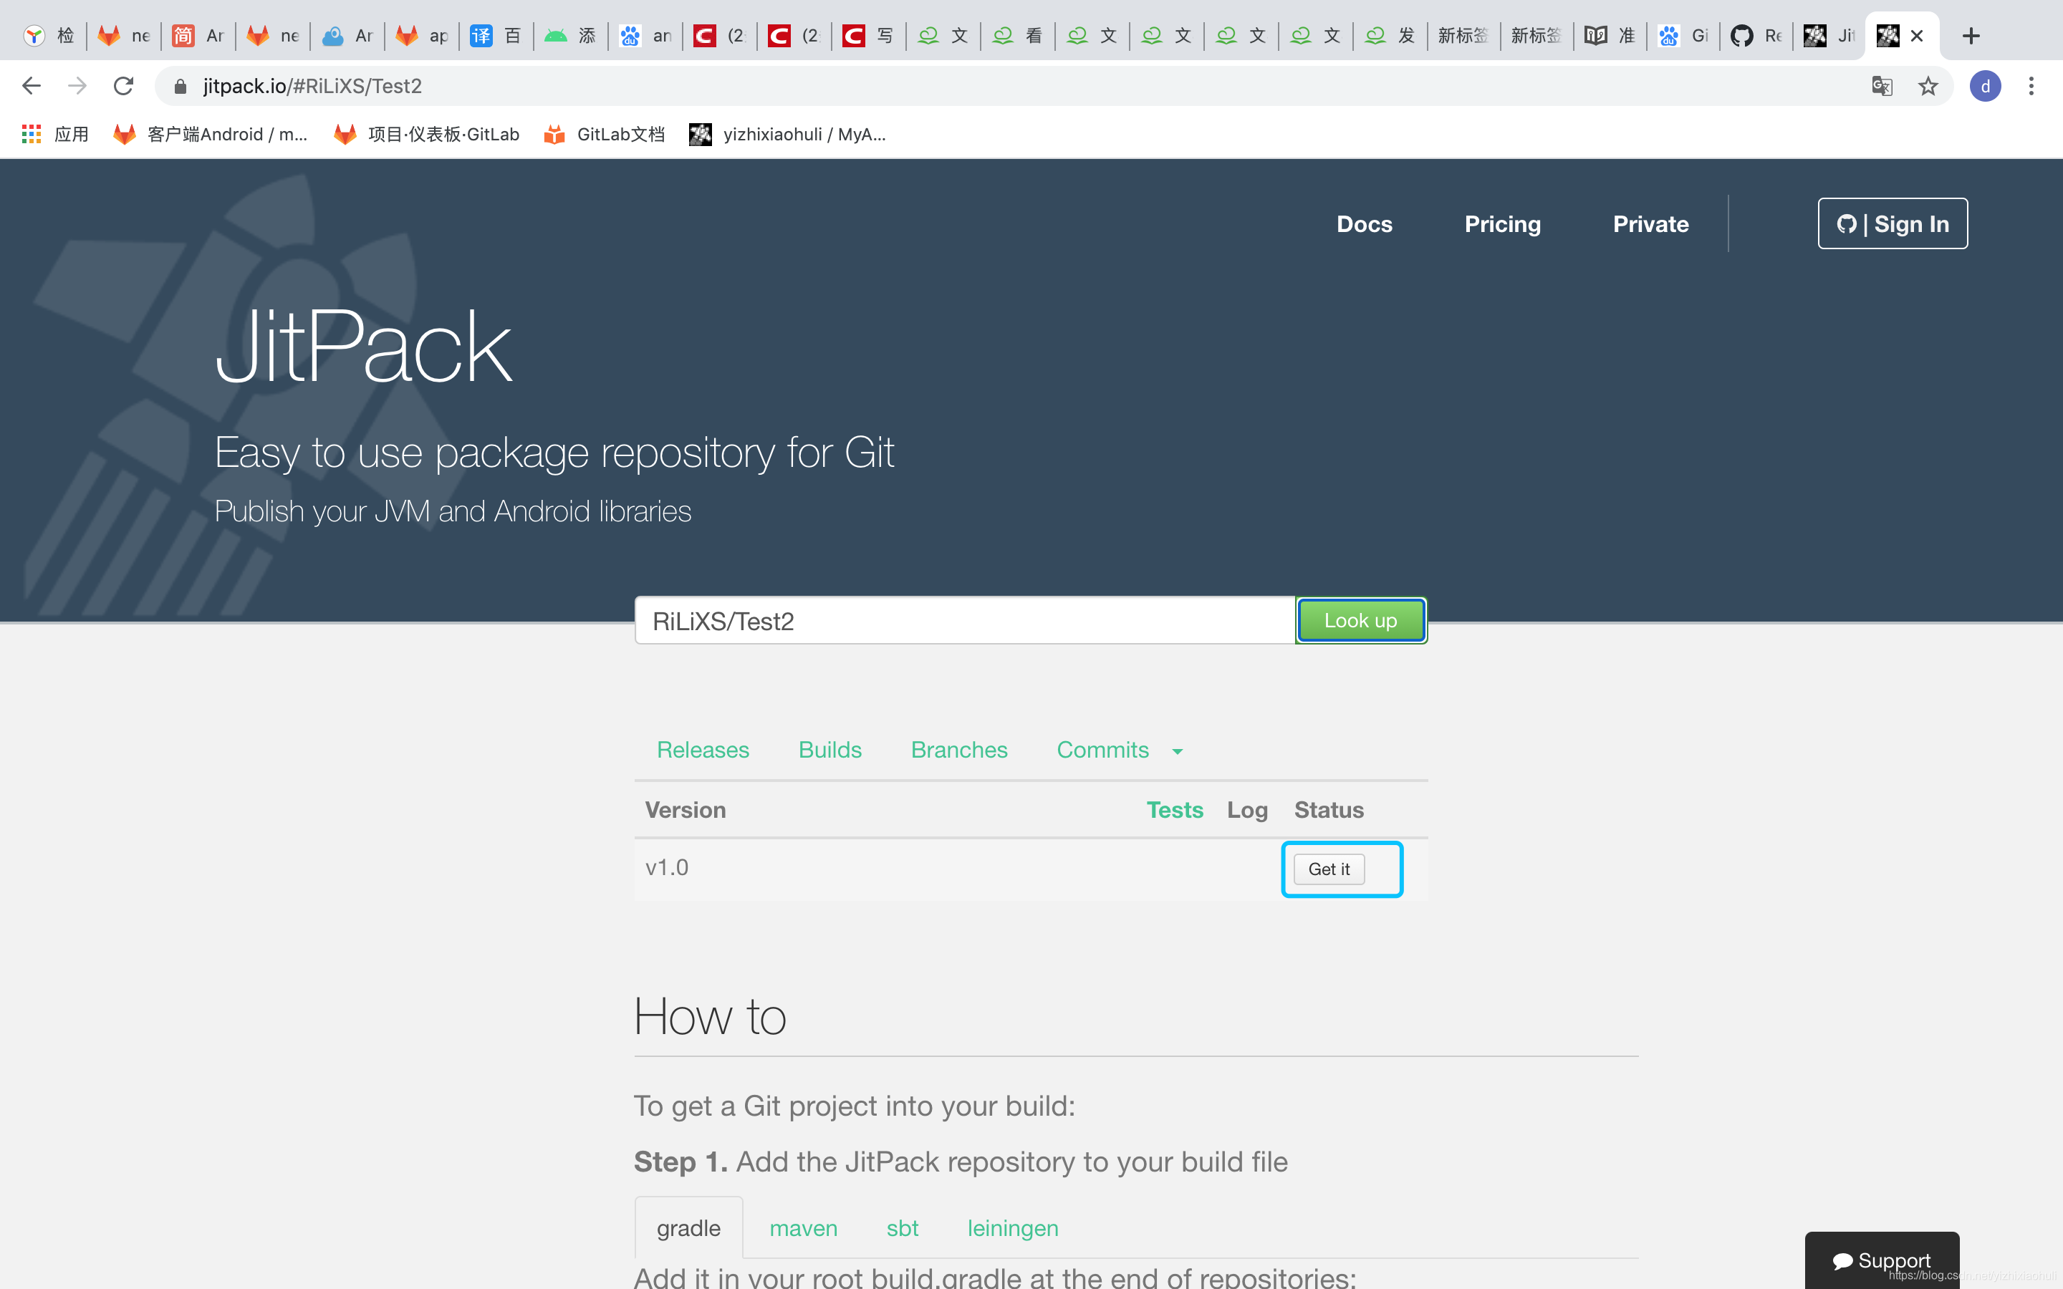
Task: Select the maven tab in How to section
Action: pos(802,1227)
